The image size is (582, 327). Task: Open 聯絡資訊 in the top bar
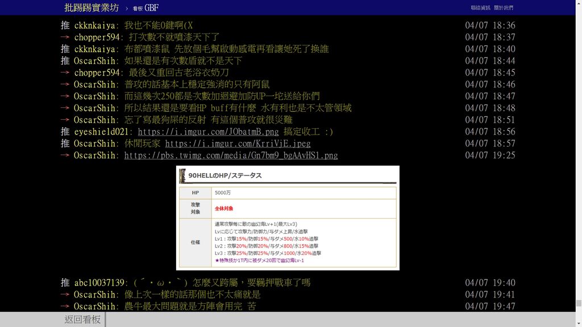[x=480, y=8]
